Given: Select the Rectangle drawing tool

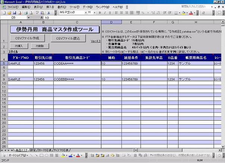Looking at the screenshot, I should 41,155.
